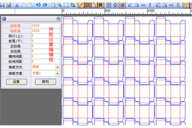
Task: Click the 咬口(上) value field
Action: click(x=45, y=36)
